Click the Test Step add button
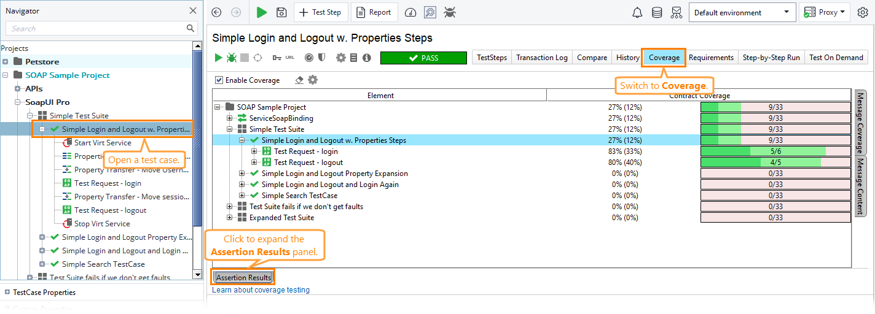This screenshot has width=875, height=314. [x=321, y=12]
